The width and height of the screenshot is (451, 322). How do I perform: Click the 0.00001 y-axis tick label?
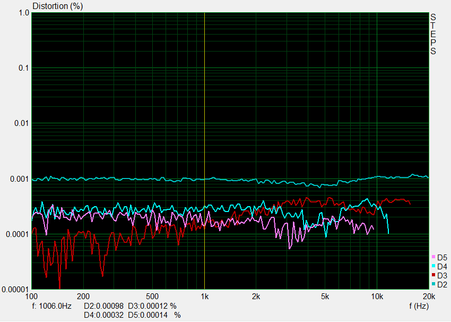click(x=15, y=290)
